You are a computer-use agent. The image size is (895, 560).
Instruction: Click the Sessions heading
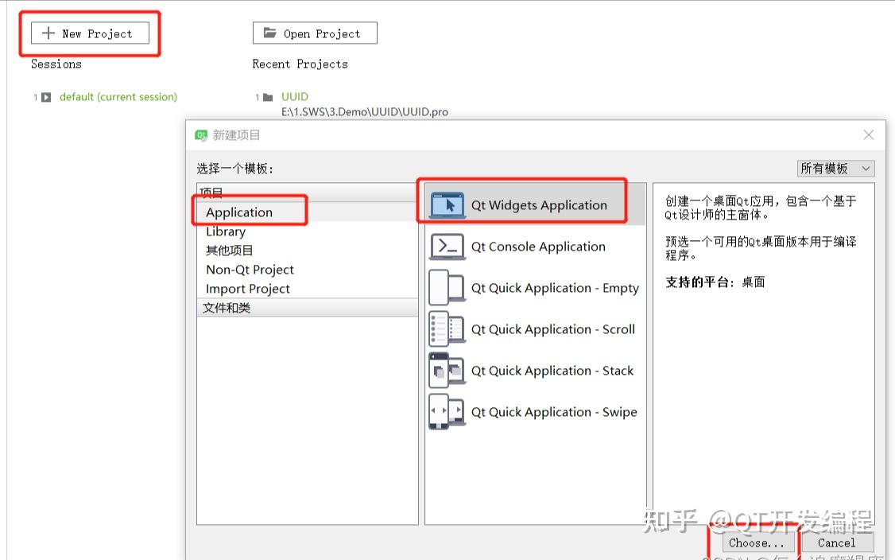pos(56,64)
